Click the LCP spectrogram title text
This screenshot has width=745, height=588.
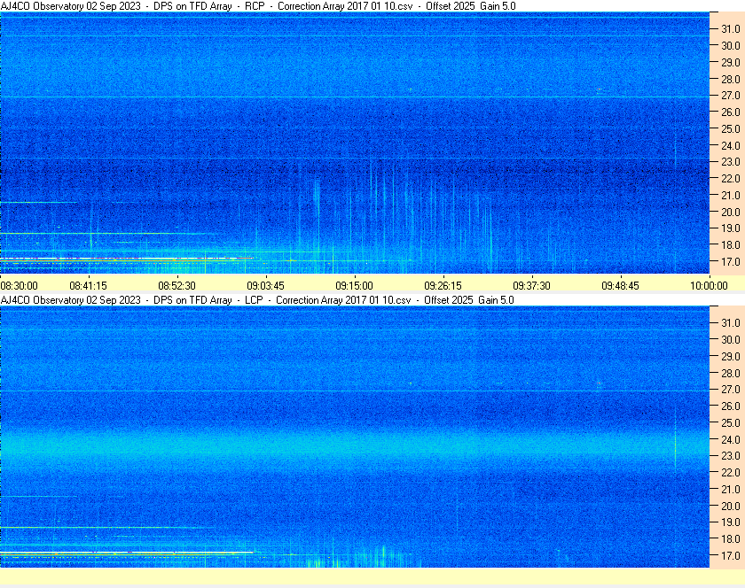257,300
